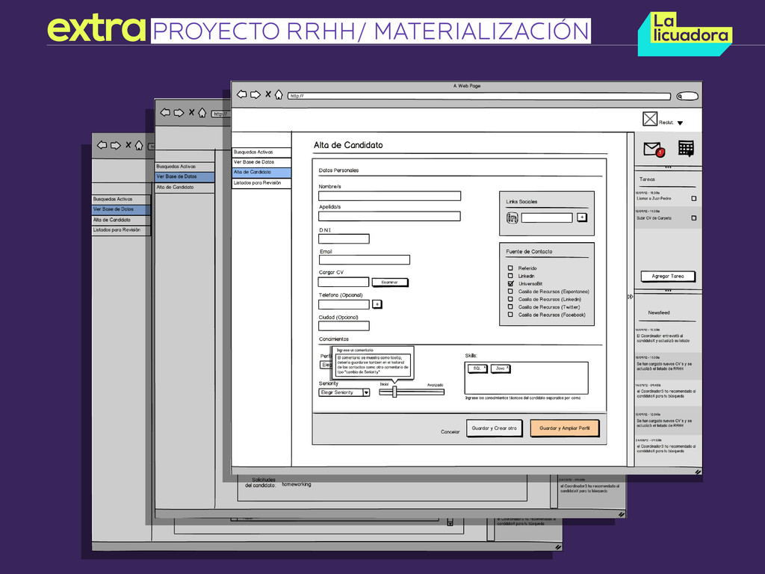Click the plus button next to the LinkedIn field
This screenshot has width=765, height=574.
point(582,217)
